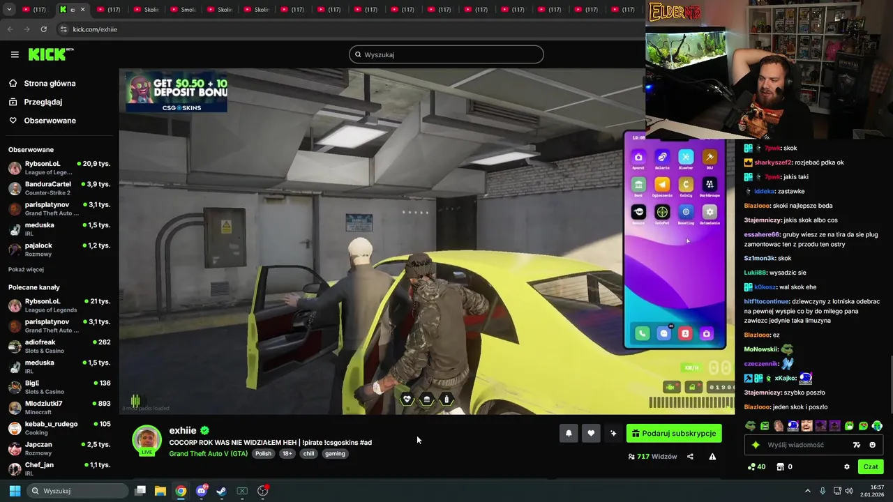Open messages app in phone dock
893x502 pixels.
point(663,334)
